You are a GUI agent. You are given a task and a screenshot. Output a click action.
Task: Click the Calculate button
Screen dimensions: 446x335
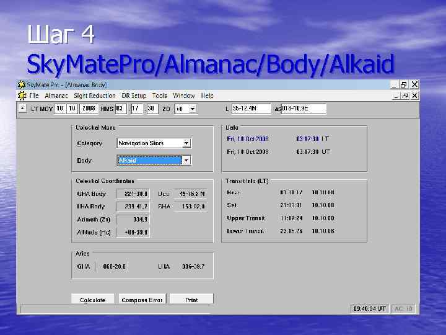tap(93, 300)
